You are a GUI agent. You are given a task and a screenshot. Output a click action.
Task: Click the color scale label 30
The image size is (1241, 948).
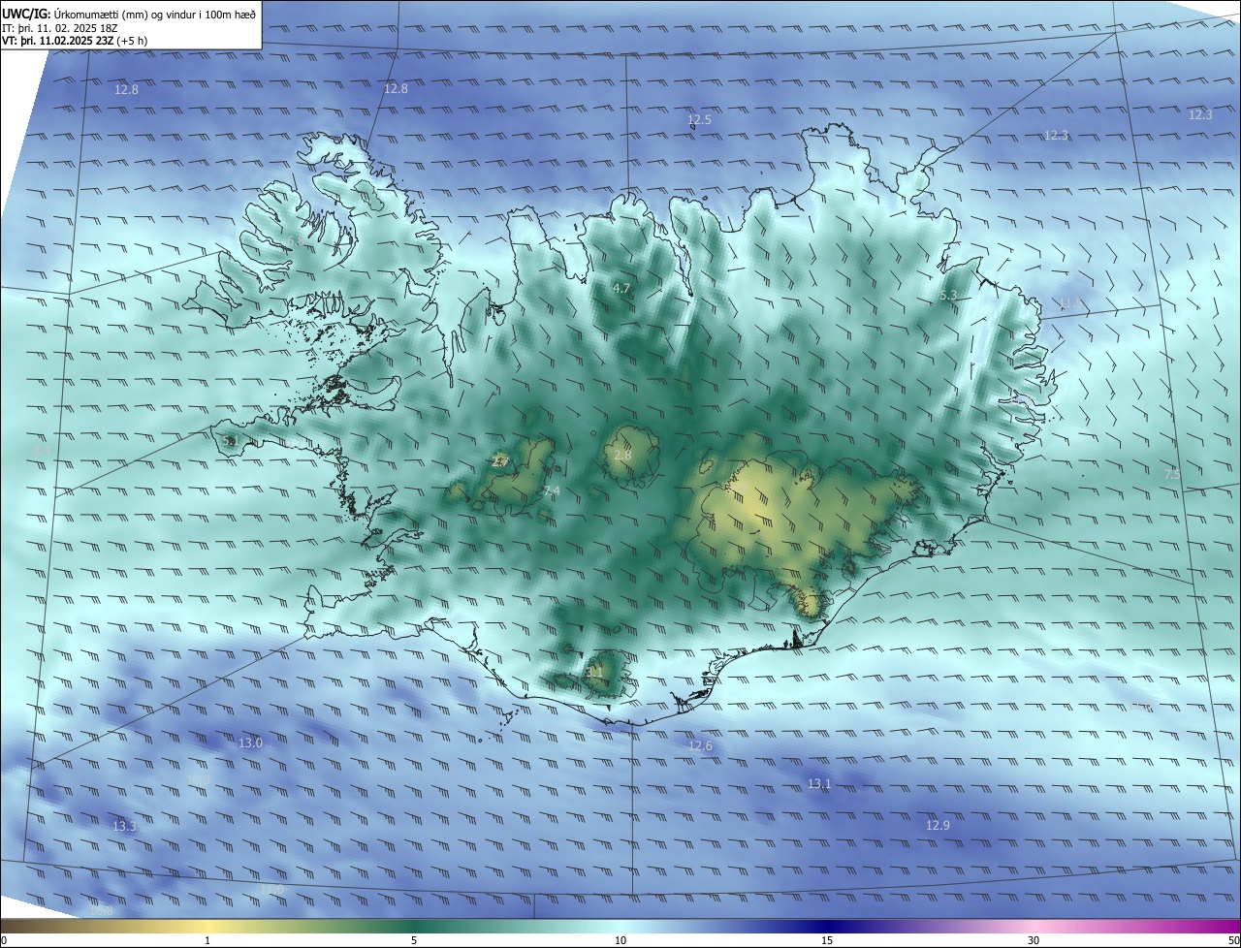tap(1034, 940)
